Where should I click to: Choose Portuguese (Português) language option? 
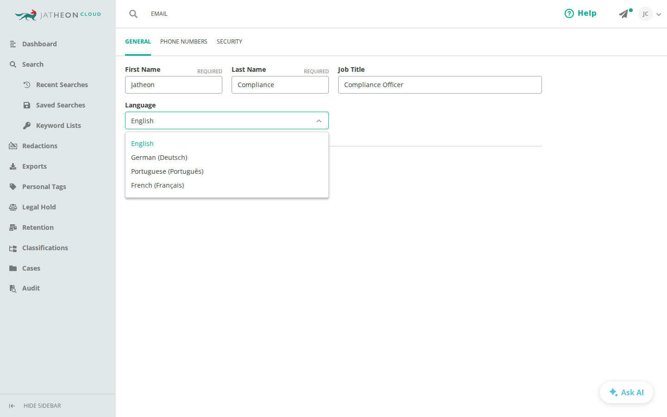tap(227, 171)
